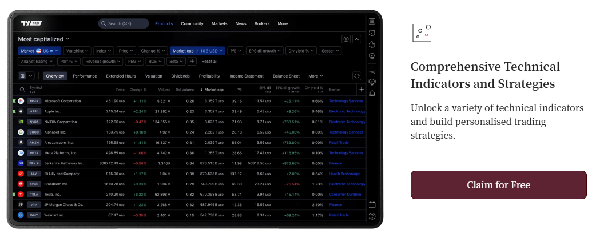This screenshot has height=234, width=596.
Task: Collapse the filters panel chevron
Action: [x=356, y=39]
